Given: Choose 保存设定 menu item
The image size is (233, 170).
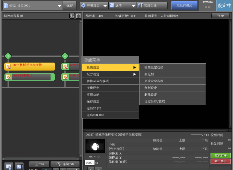Looking at the screenshot, I should point(110,101).
